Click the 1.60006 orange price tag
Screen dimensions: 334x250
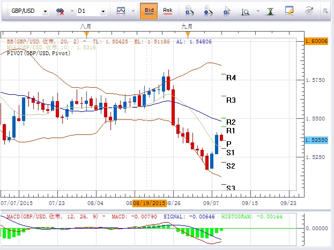[316, 41]
